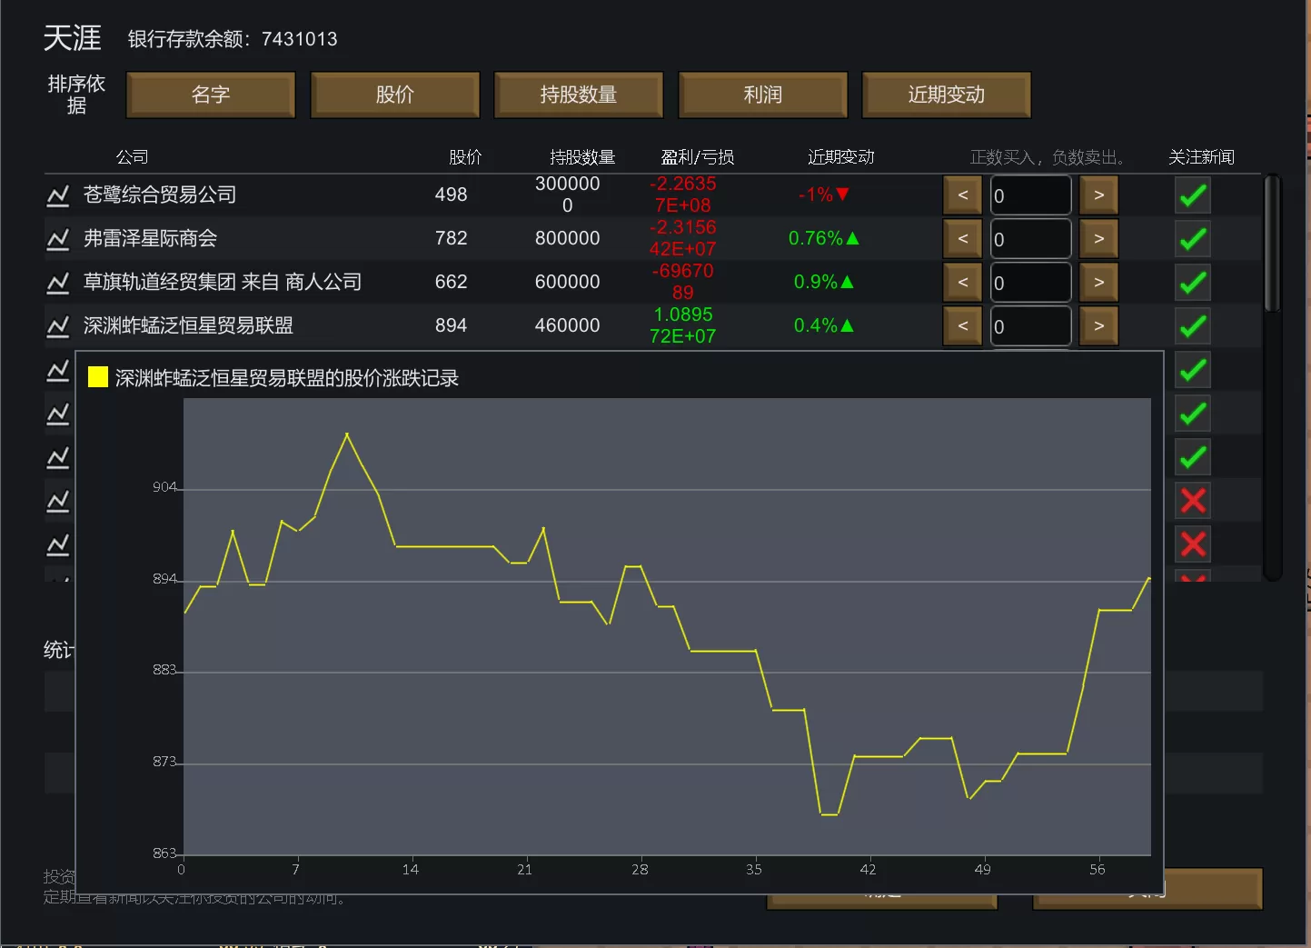Click the yellow chart legend swatch

[98, 377]
